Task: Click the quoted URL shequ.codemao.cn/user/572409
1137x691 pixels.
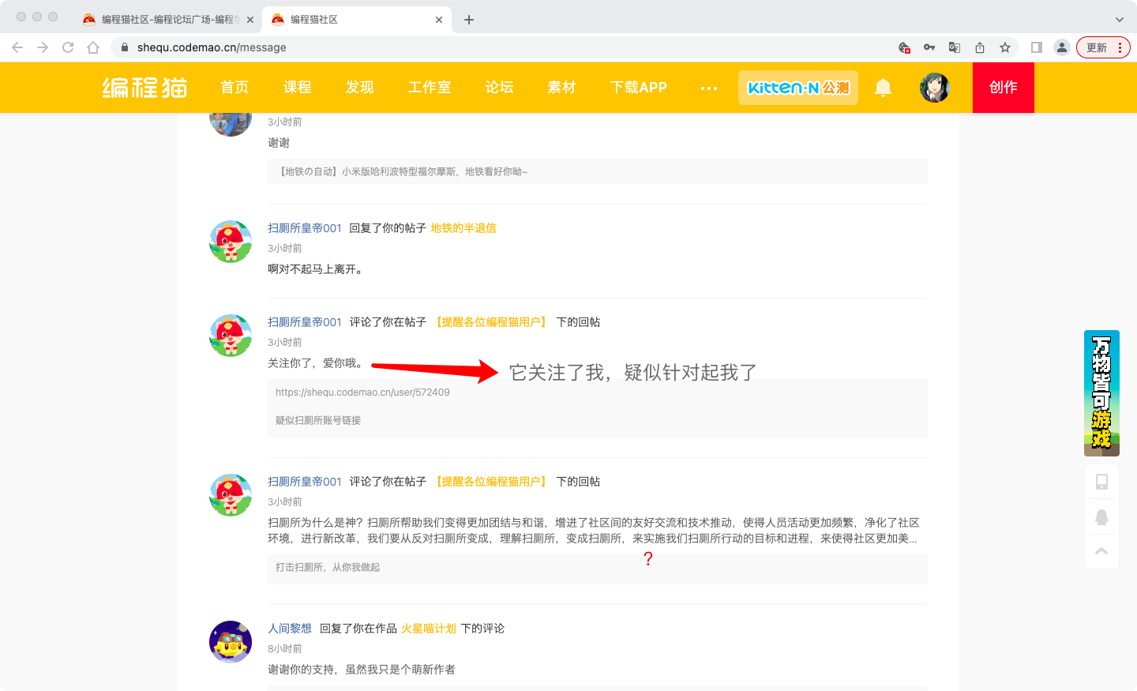Action: point(362,392)
